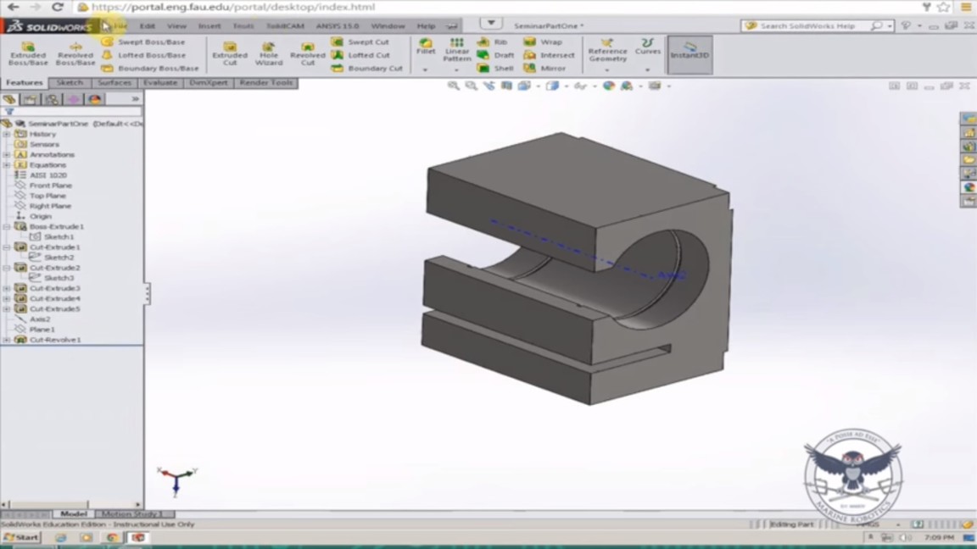Expand the Reference Geometry dropdown
This screenshot has height=549, width=977.
(607, 69)
